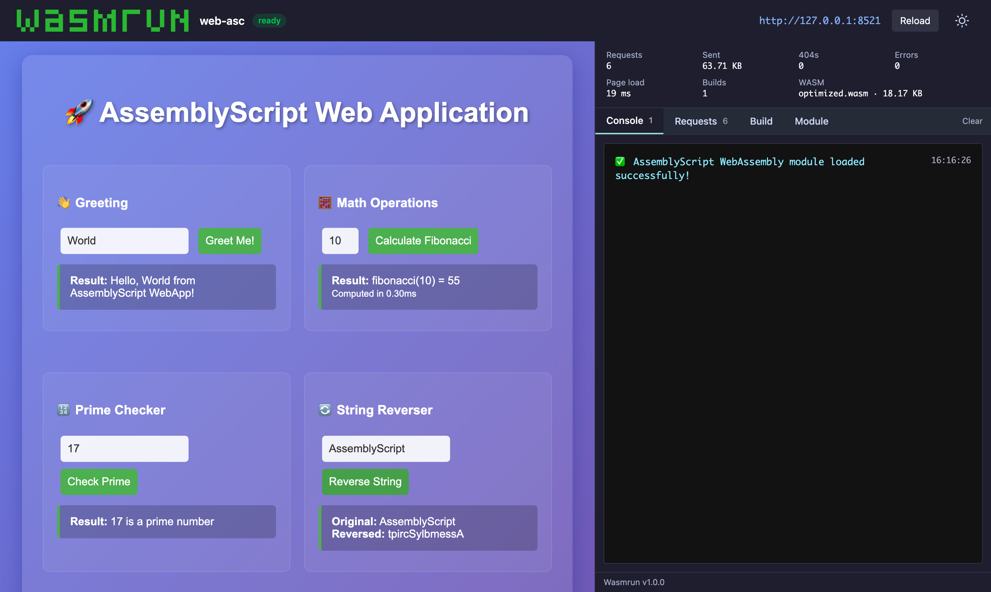
Task: Select the Module tab
Action: tap(811, 121)
